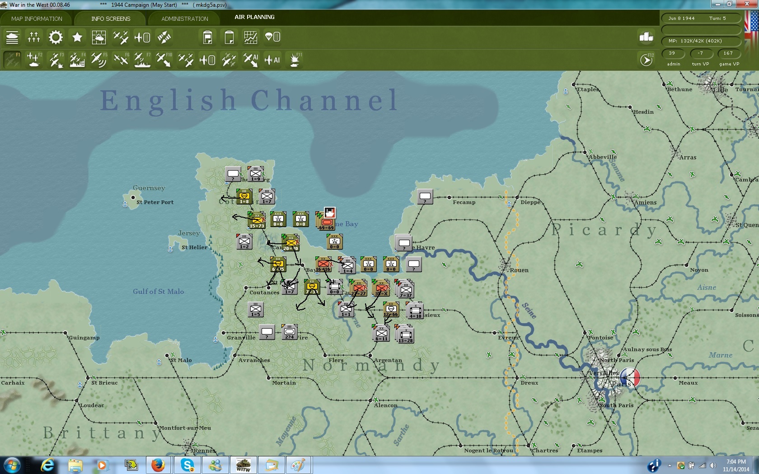Screen dimensions: 759x474
Task: Click the Paris flag marker
Action: (630, 377)
